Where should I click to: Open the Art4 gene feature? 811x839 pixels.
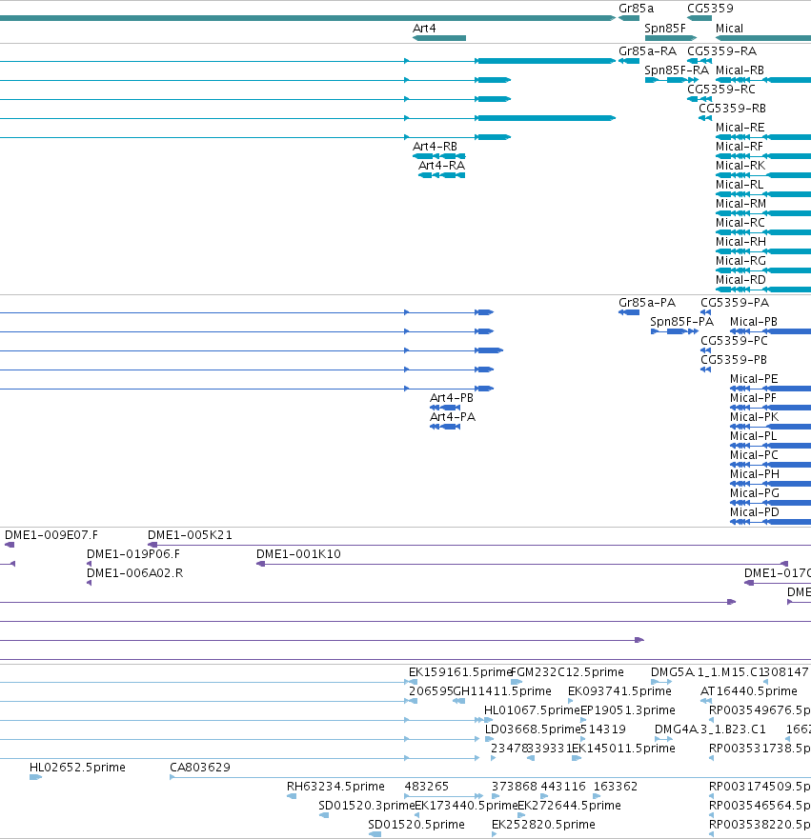click(439, 38)
